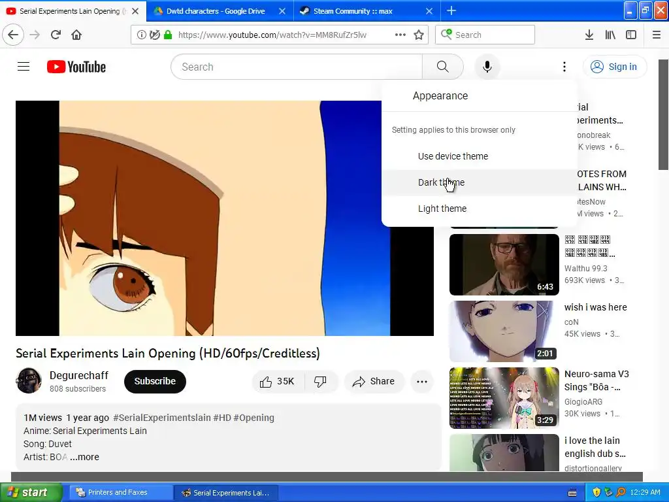Subscribe to Degurechaff channel
669x502 pixels.
click(x=155, y=381)
